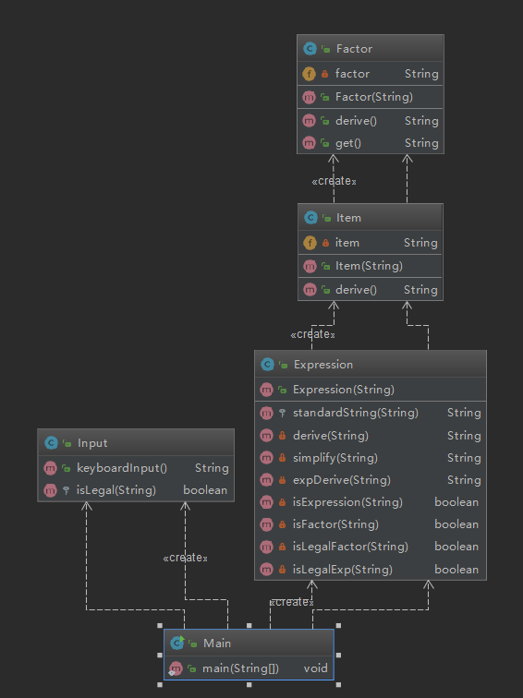Click the method icon for the Factor(String) constructor
The image size is (523, 698).
(x=309, y=97)
